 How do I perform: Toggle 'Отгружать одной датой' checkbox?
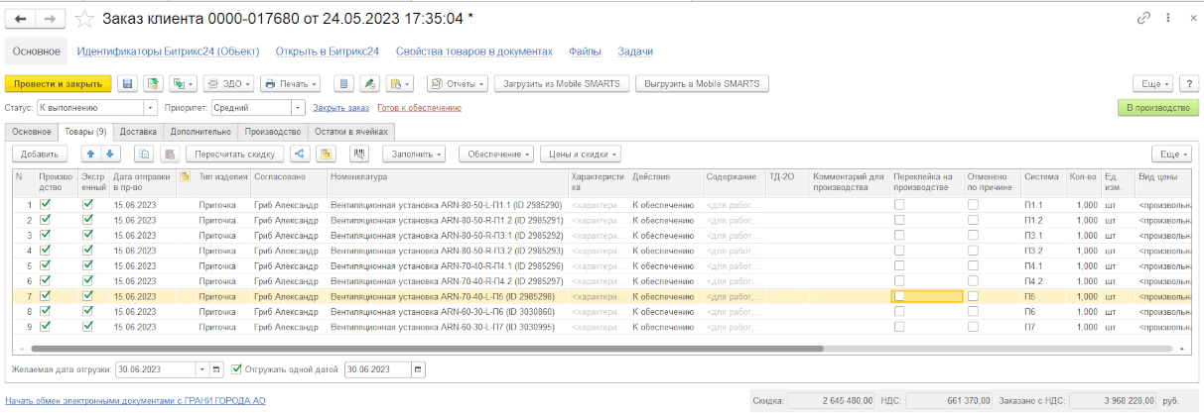[236, 369]
